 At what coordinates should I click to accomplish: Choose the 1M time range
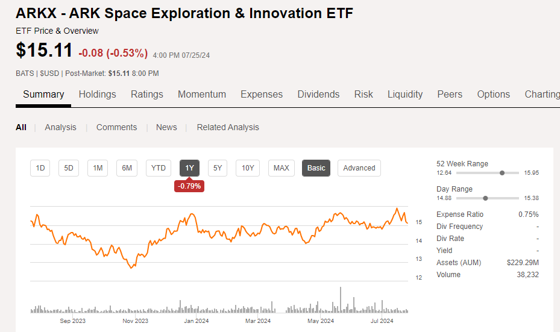pyautogui.click(x=98, y=168)
